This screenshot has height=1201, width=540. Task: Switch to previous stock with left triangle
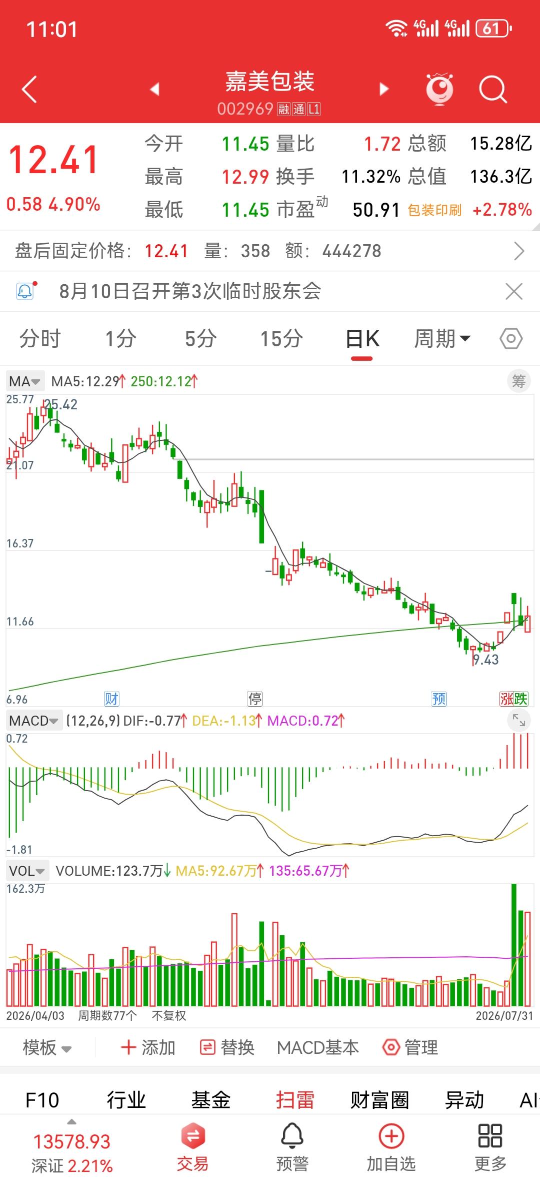(x=155, y=89)
